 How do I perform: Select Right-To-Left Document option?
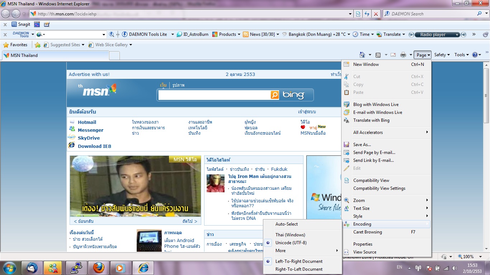tap(299, 269)
